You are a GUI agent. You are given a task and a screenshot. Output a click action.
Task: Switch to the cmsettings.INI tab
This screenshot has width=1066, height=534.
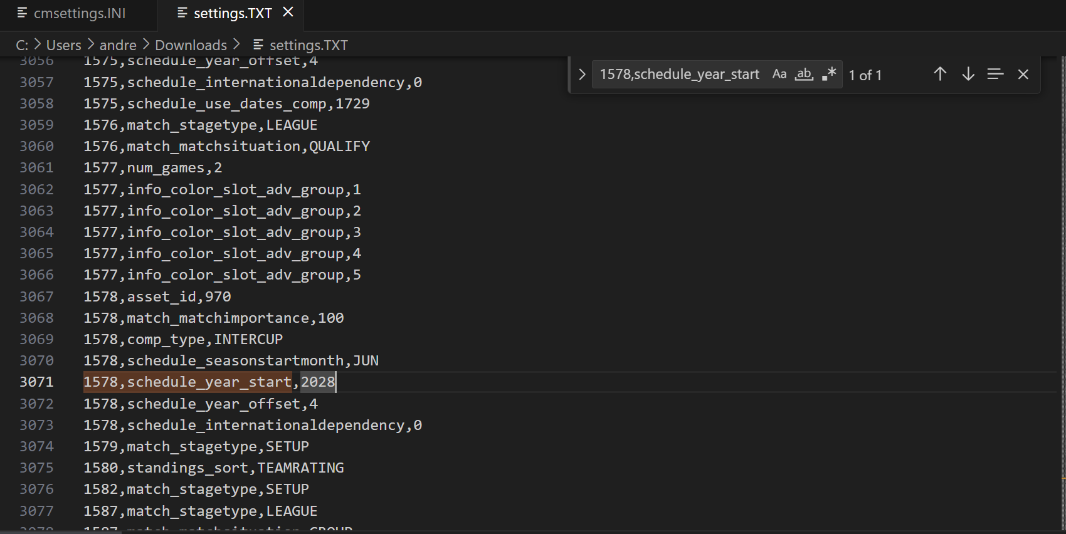click(79, 13)
